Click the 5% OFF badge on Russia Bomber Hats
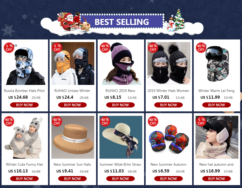 point(9,48)
